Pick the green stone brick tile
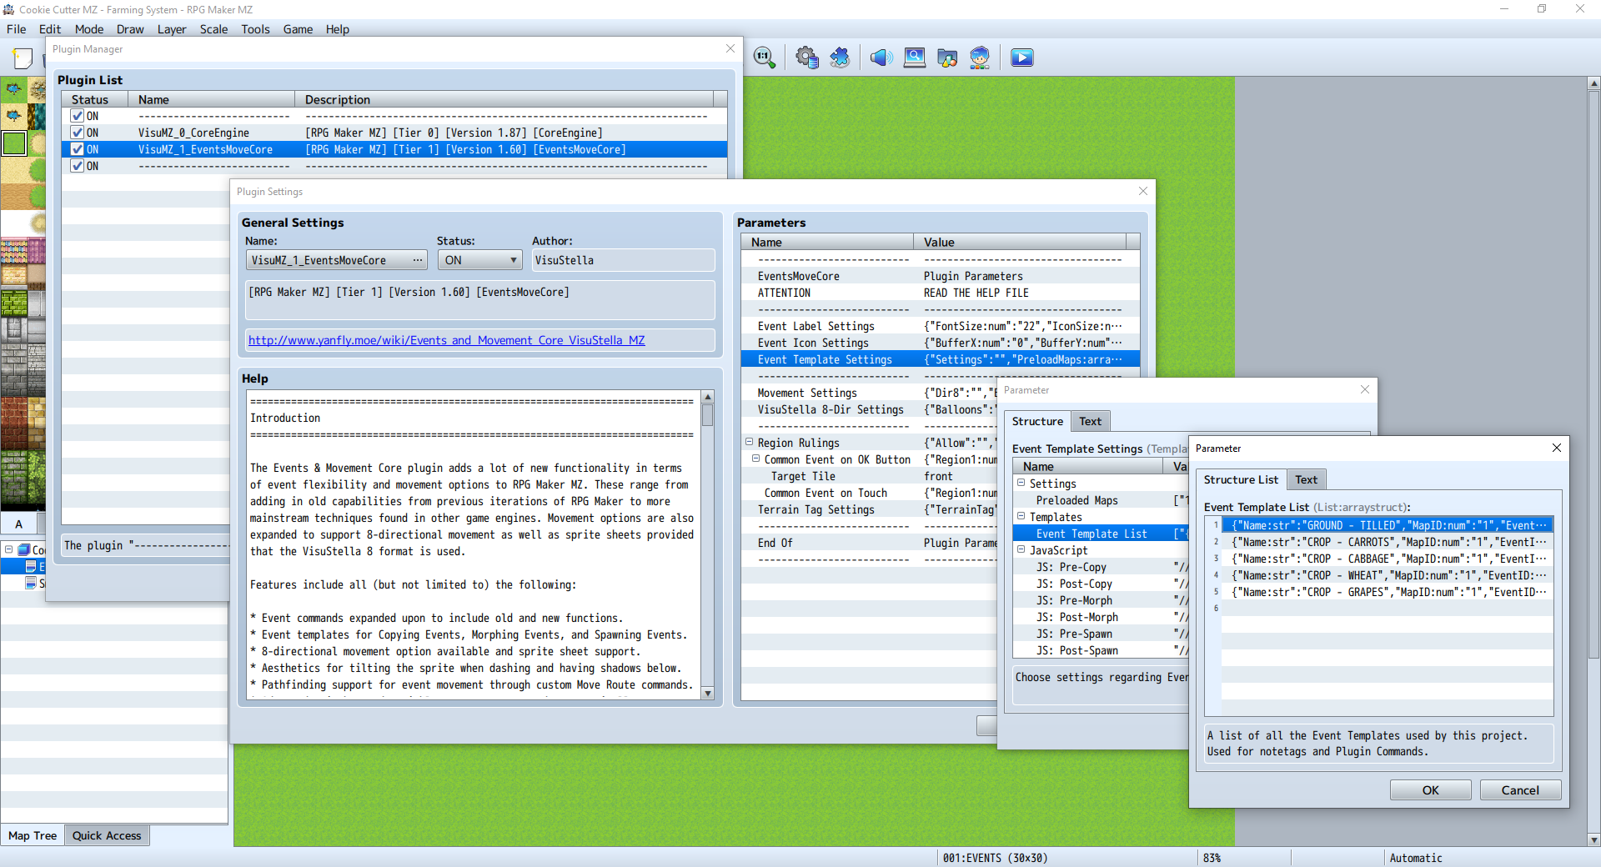Image resolution: width=1601 pixels, height=867 pixels. tap(13, 303)
